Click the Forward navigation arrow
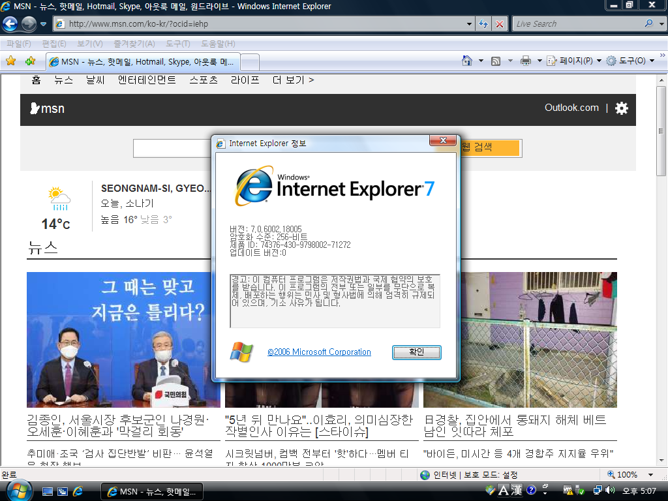 [29, 23]
